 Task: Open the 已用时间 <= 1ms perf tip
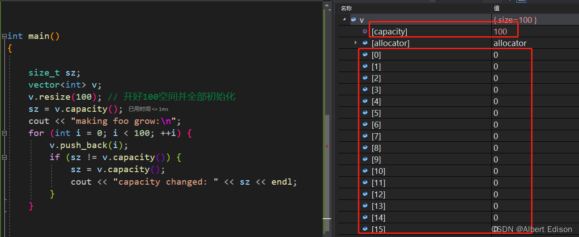(149, 109)
